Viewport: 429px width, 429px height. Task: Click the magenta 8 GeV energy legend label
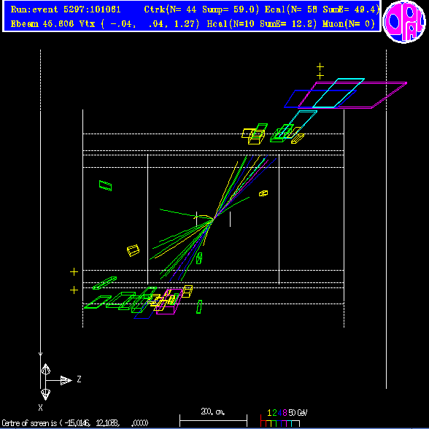coord(285,413)
